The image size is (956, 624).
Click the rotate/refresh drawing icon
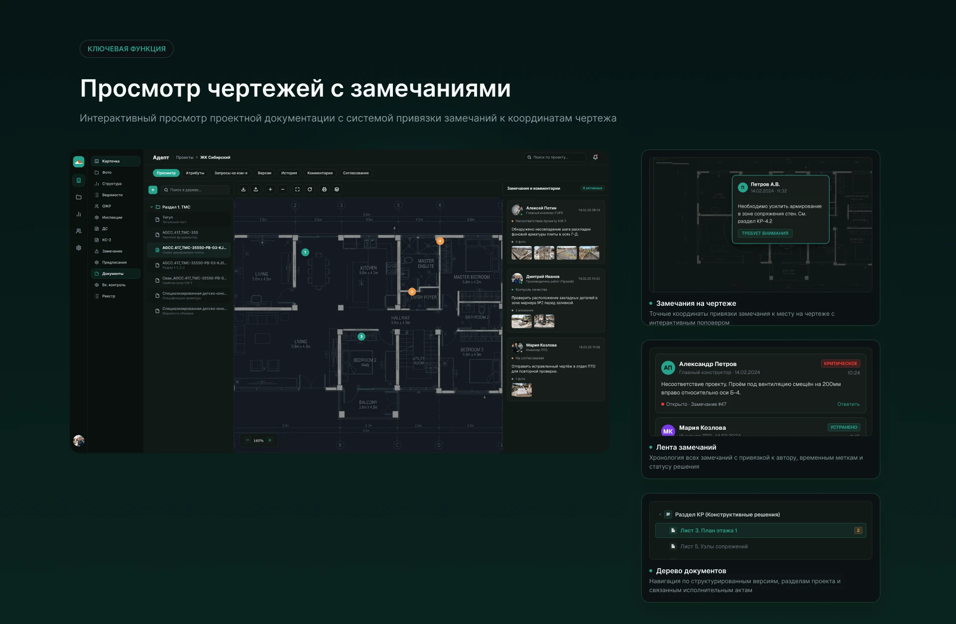[310, 189]
